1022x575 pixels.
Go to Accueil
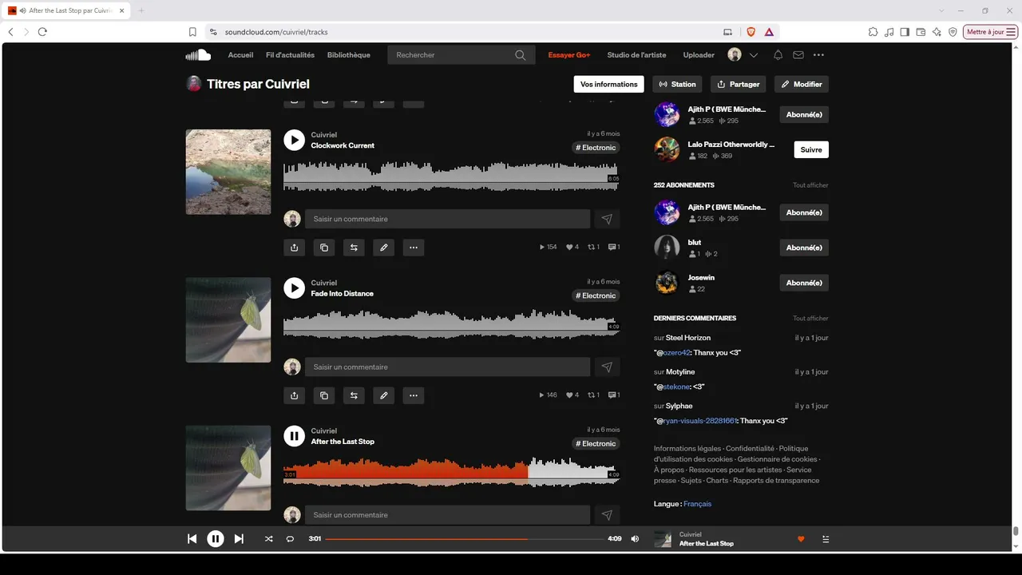pyautogui.click(x=240, y=55)
